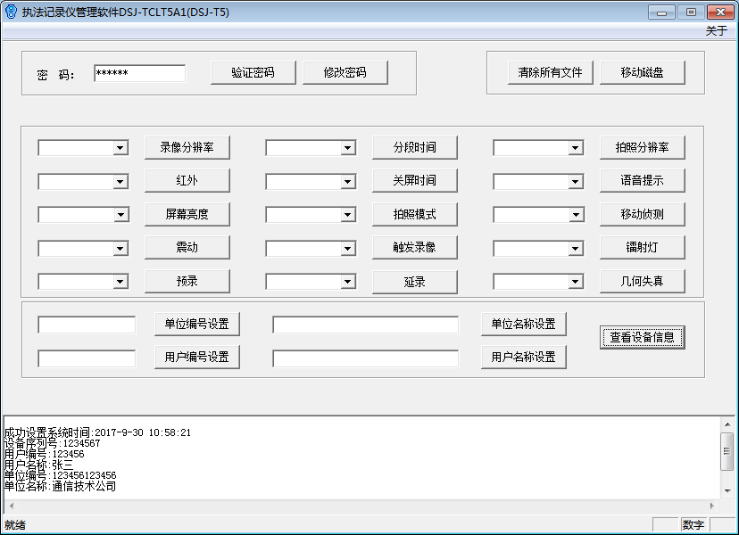Click the 验证密码 button
Viewport: 739px width, 535px height.
(x=253, y=73)
